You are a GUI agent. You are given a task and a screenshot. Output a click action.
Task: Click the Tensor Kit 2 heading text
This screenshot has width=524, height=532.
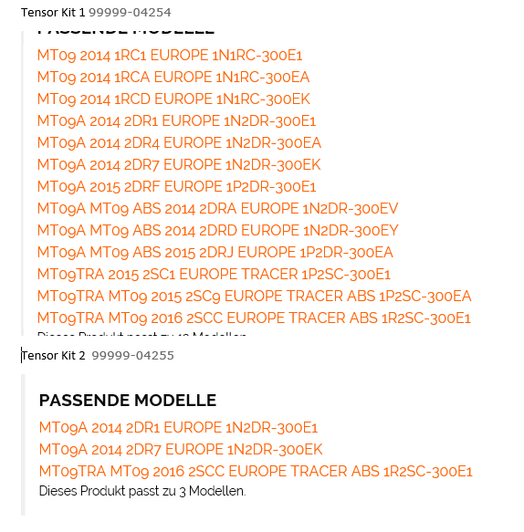(x=53, y=356)
